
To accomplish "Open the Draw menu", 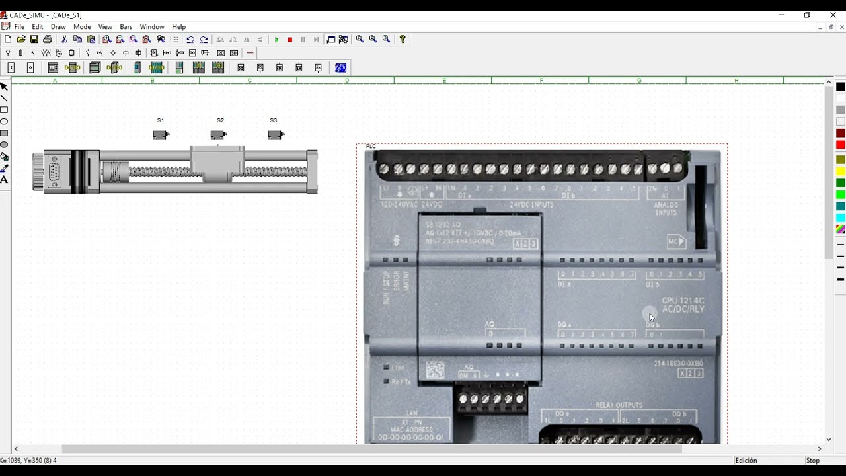I will click(58, 27).
